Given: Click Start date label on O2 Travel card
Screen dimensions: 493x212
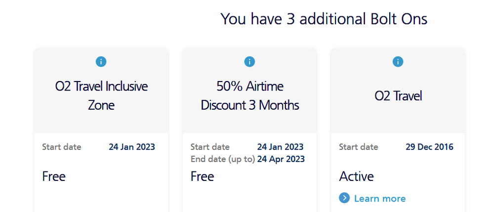Looking at the screenshot, I should coord(359,147).
